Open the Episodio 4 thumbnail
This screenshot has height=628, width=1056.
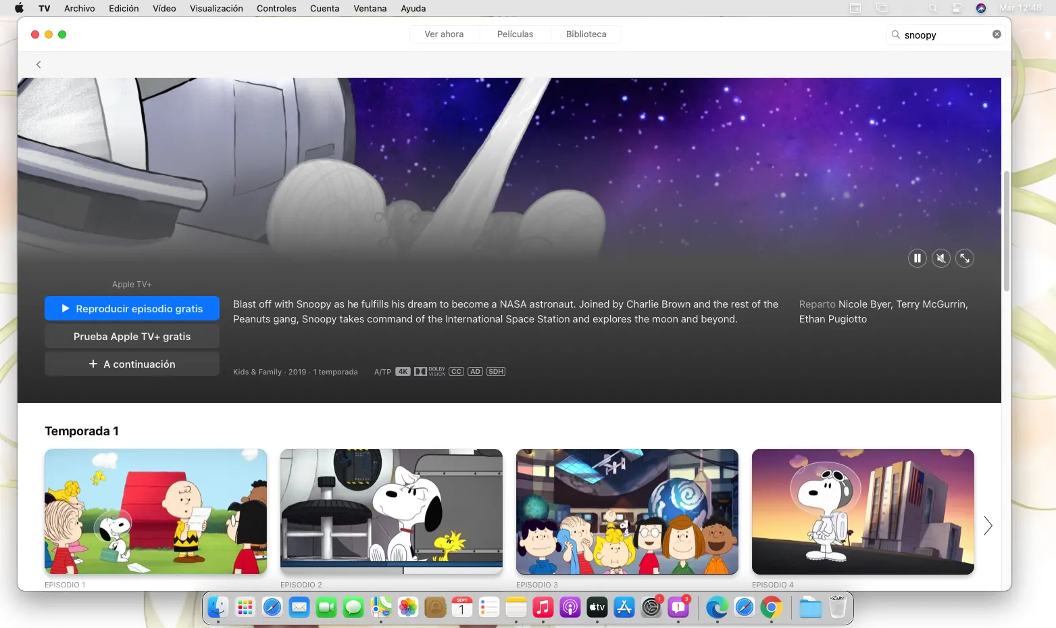pyautogui.click(x=863, y=512)
